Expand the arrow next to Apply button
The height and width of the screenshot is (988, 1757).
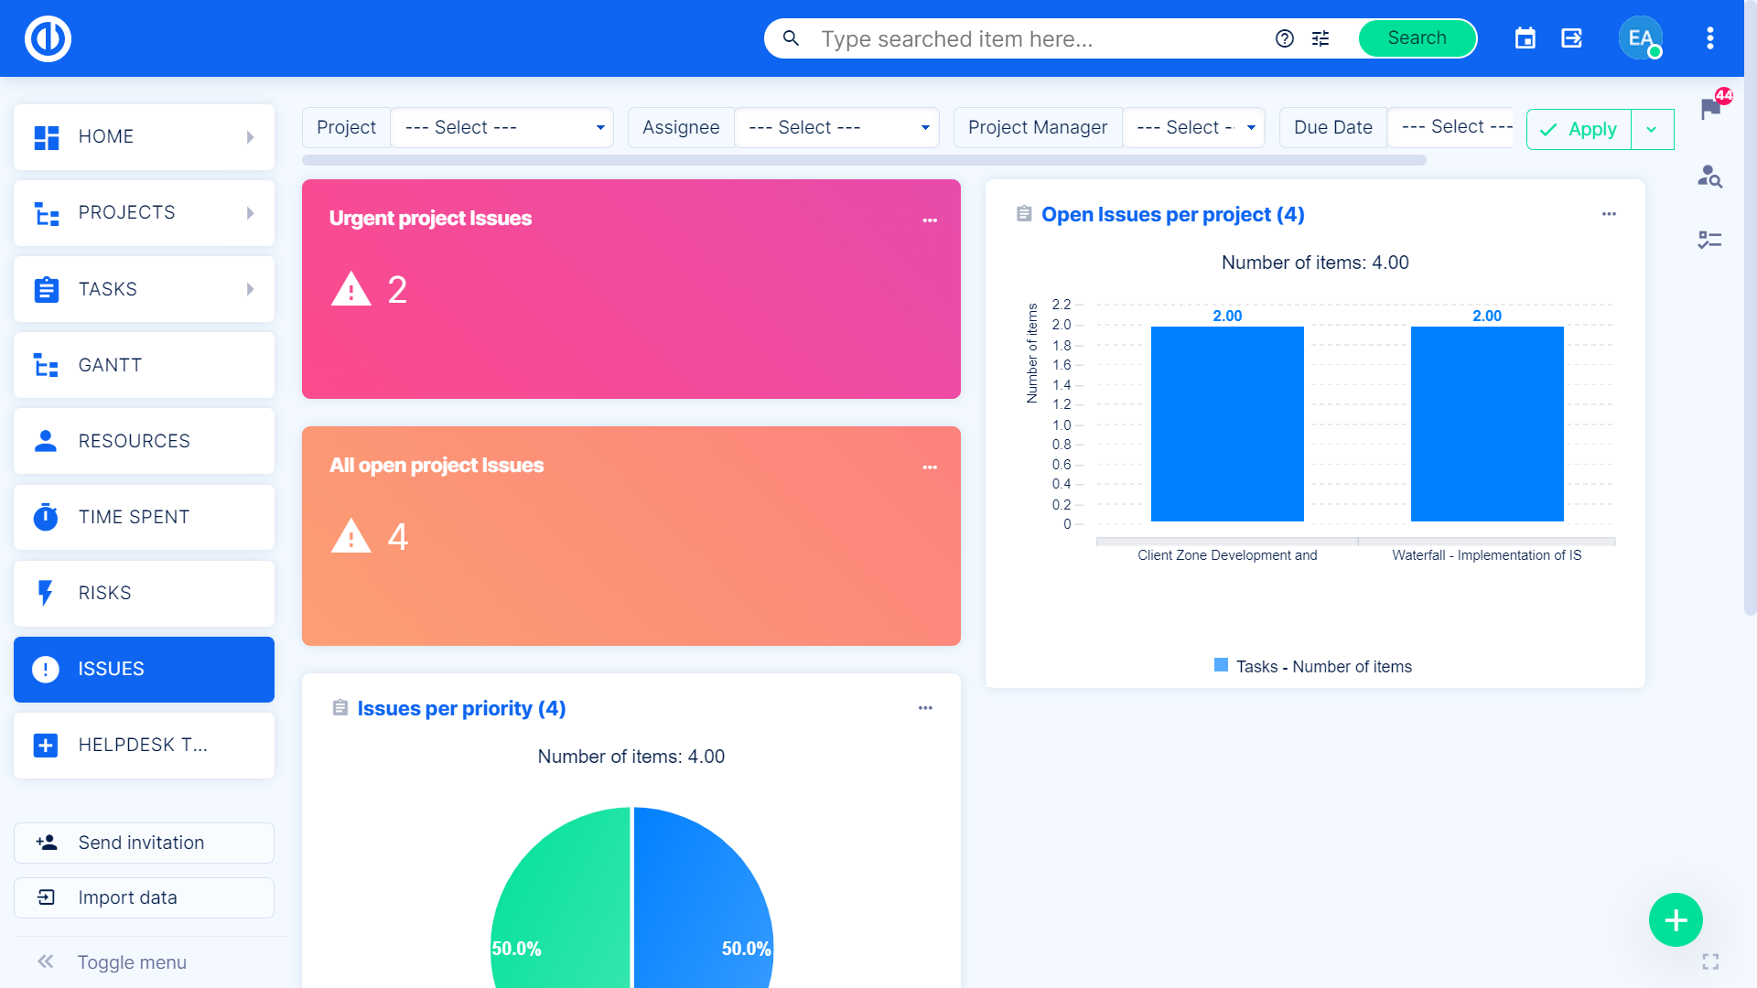click(x=1652, y=130)
